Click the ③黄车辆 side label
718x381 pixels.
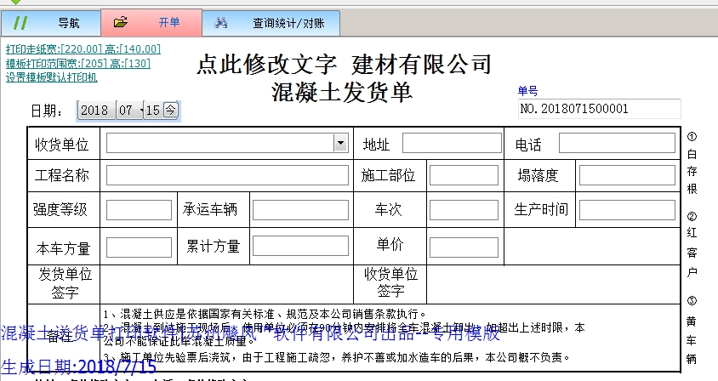pyautogui.click(x=692, y=330)
